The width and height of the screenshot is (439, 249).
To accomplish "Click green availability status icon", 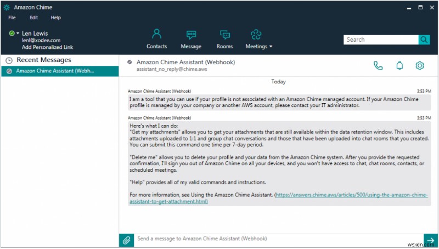I will coord(12,33).
